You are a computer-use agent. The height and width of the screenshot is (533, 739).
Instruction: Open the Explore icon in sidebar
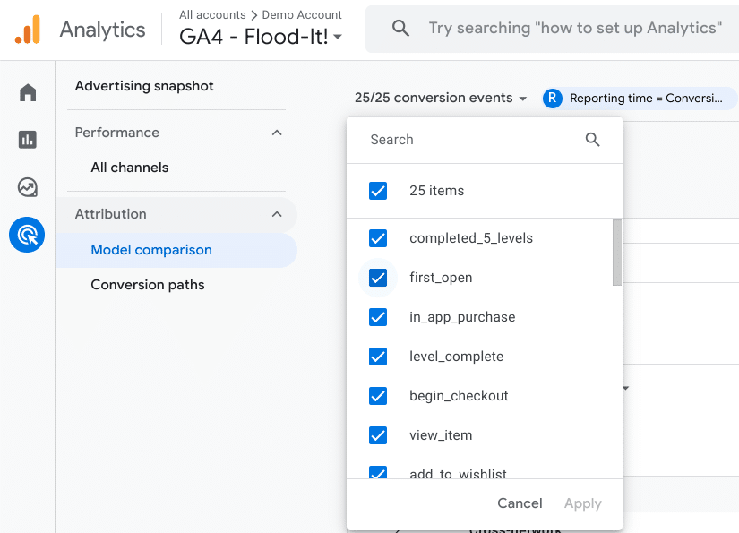(28, 187)
